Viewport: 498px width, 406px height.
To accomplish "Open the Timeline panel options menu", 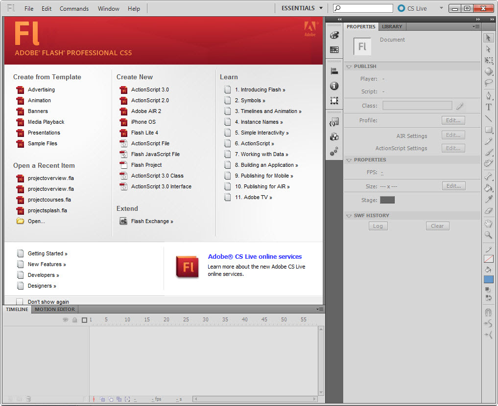I will pos(320,309).
